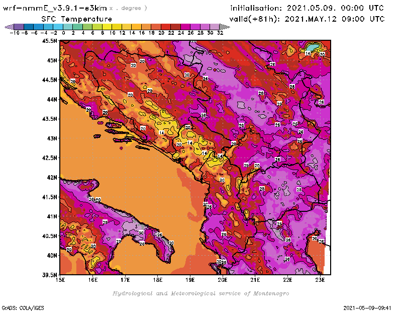The width and height of the screenshot is (402, 311).
Task: Click the '15E' longitude label
Action: pos(60,280)
